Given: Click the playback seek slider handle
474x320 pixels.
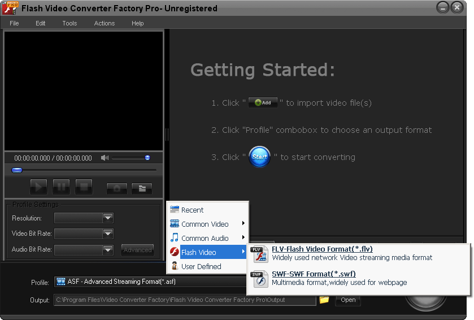Looking at the screenshot, I should coord(17,170).
